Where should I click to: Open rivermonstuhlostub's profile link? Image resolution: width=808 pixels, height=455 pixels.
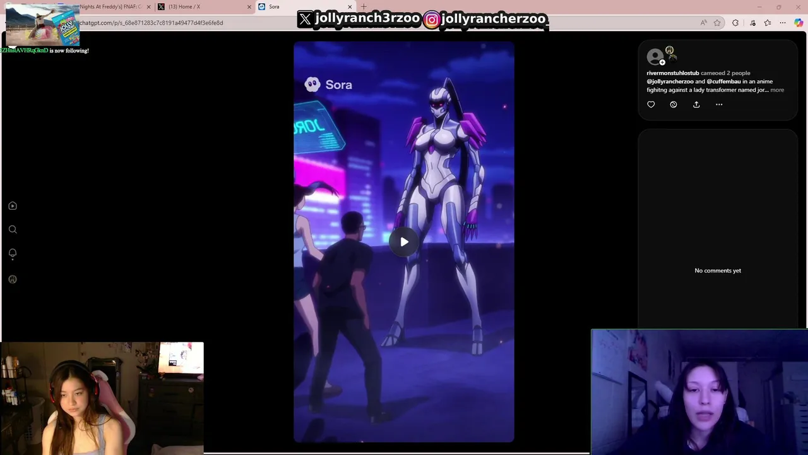(x=672, y=73)
